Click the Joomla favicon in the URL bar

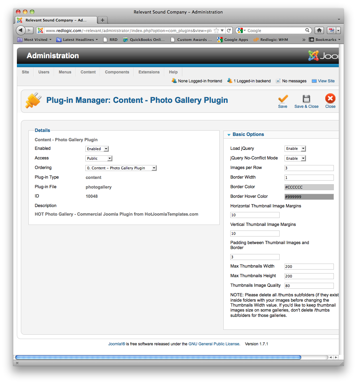pyautogui.click(x=40, y=30)
